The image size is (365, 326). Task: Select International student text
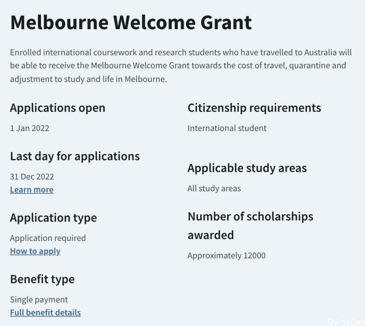(227, 128)
